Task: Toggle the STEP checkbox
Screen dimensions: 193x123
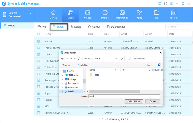Action: pyautogui.click(x=39, y=106)
